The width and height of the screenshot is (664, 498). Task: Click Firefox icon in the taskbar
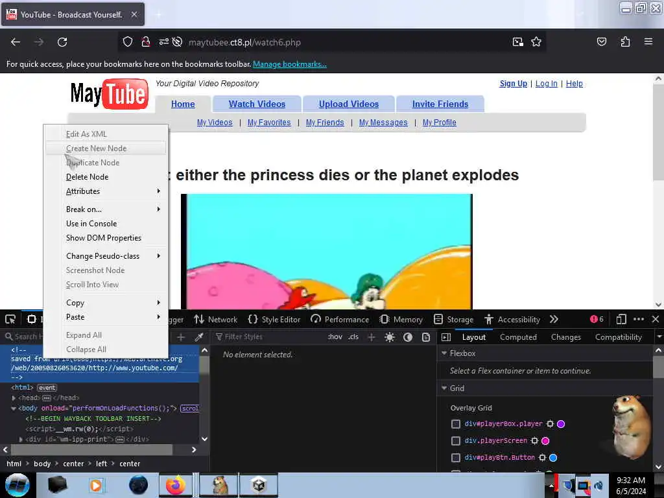click(175, 485)
